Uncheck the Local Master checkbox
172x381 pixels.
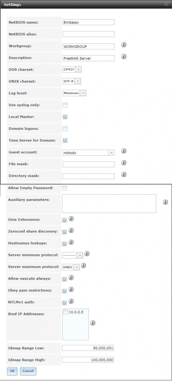point(65,117)
